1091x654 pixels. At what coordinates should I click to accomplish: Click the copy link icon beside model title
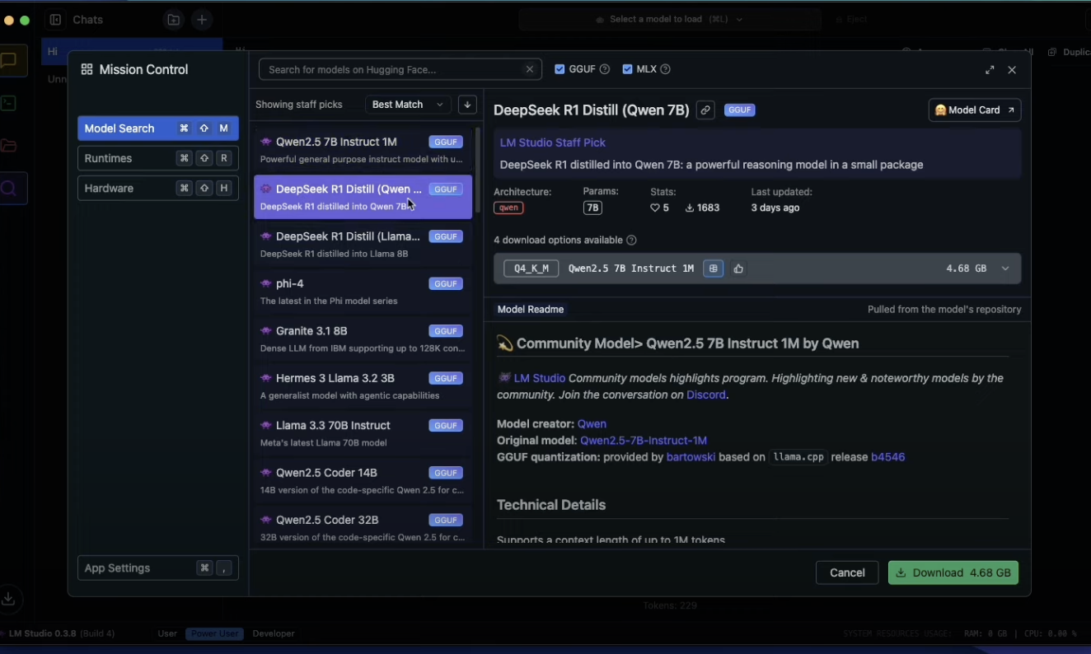[x=705, y=110]
